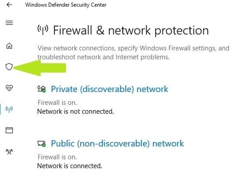
Task: Open App & browser control sidebar icon
Action: (x=9, y=130)
